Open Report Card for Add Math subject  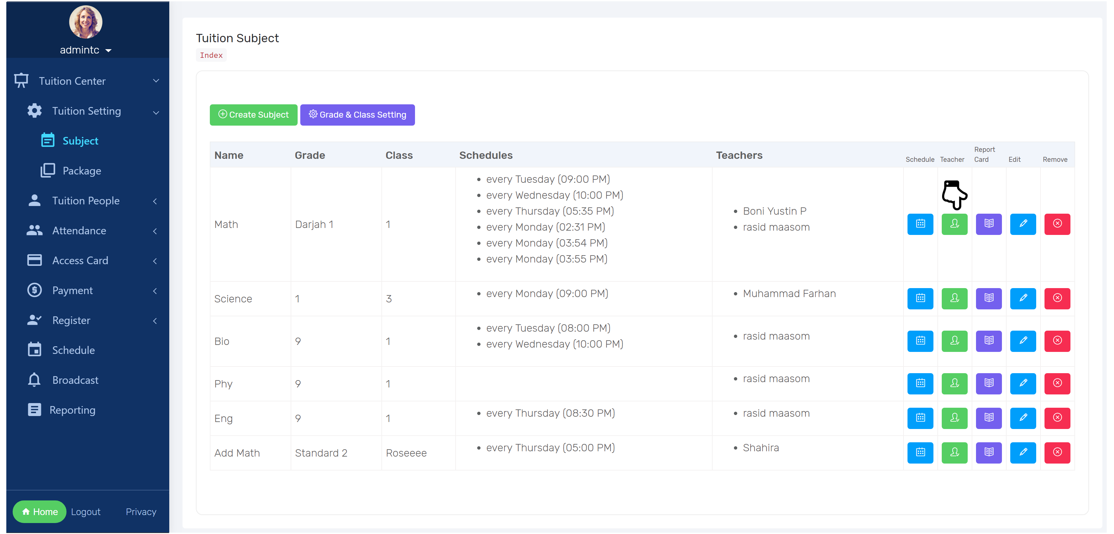tap(988, 452)
